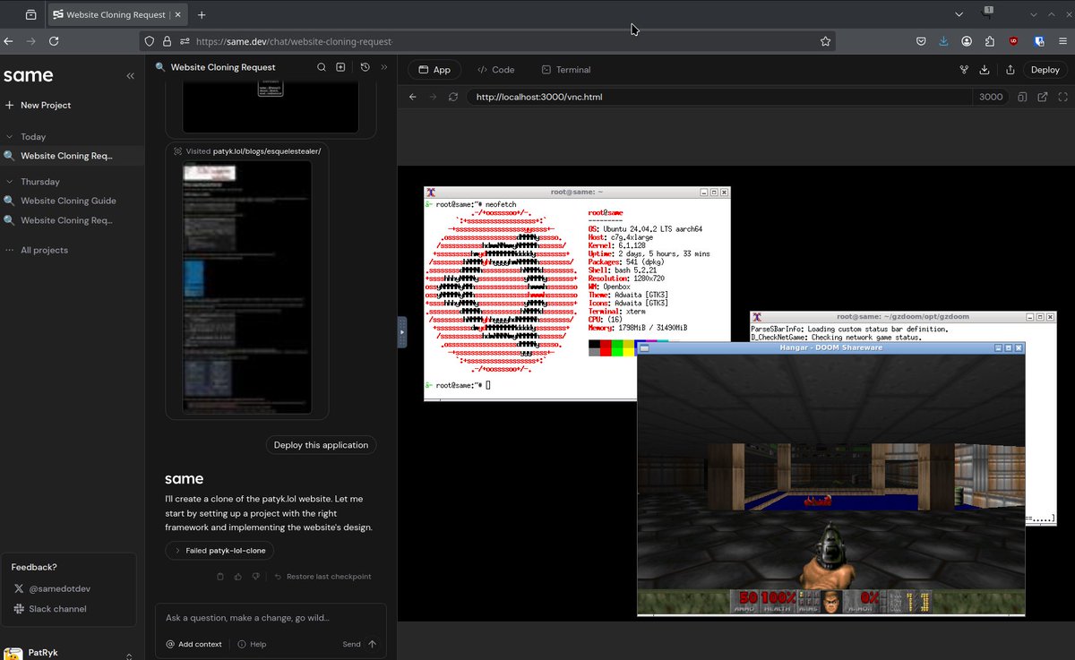Open uBlock Origin extension
The width and height of the screenshot is (1075, 660).
[1013, 41]
